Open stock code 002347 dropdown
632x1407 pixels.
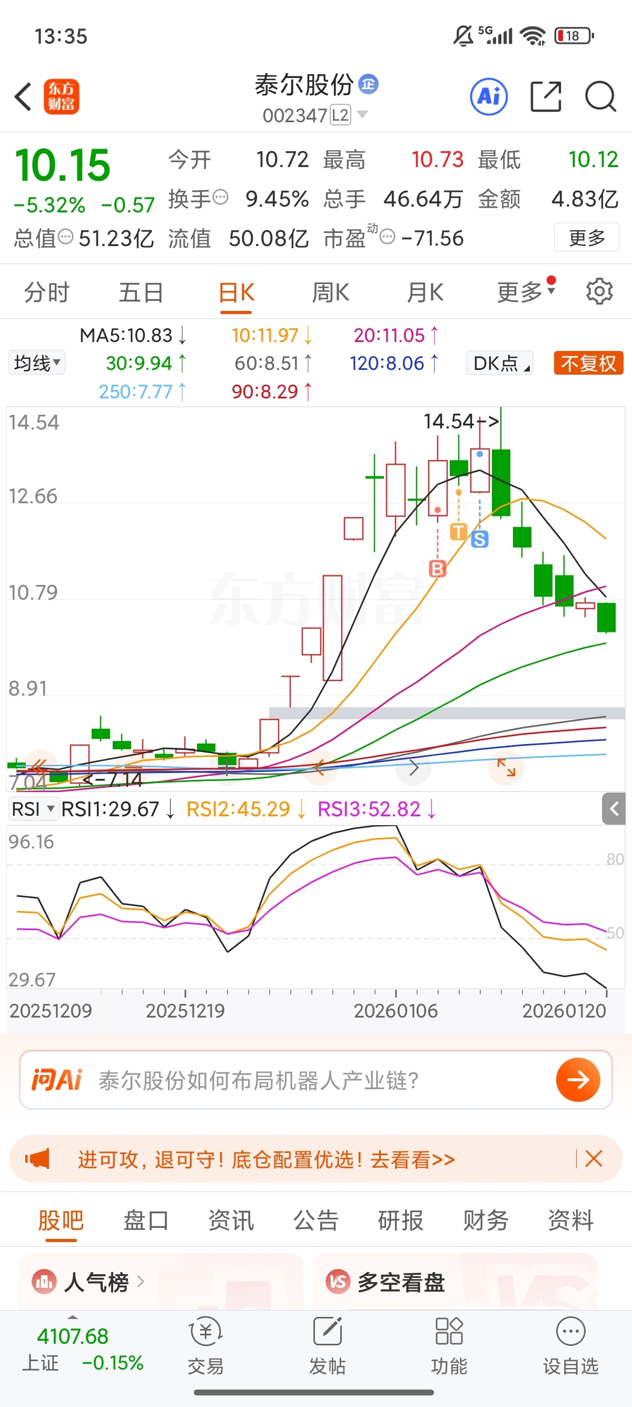[362, 115]
